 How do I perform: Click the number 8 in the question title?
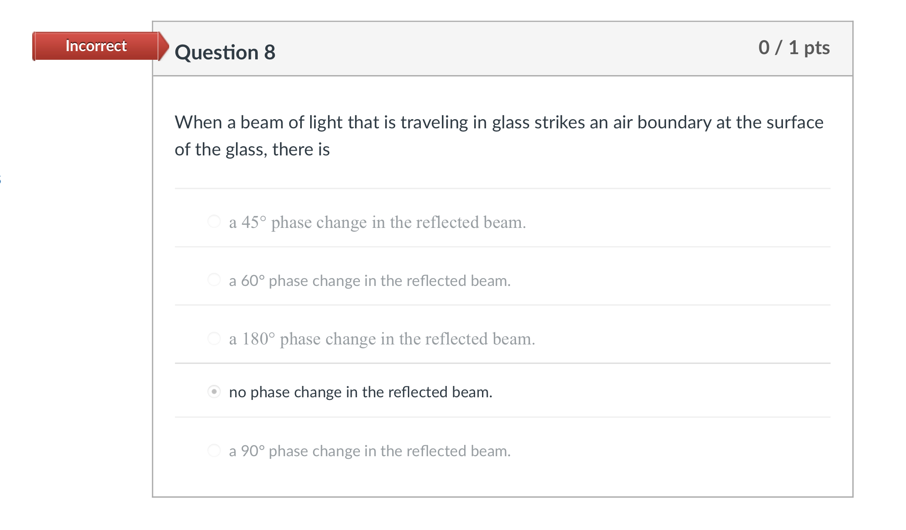coord(270,52)
